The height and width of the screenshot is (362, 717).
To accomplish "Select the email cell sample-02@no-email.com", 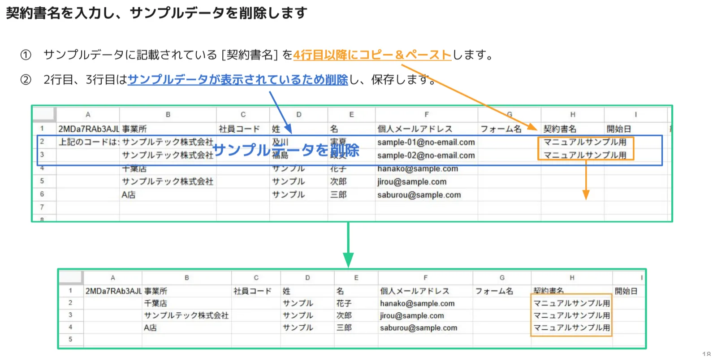I will point(426,155).
